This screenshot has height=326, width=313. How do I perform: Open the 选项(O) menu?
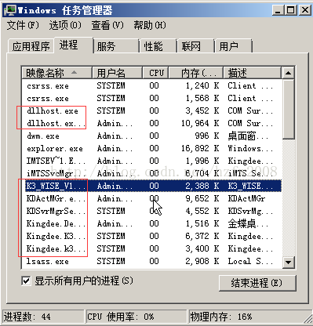pyautogui.click(x=65, y=25)
